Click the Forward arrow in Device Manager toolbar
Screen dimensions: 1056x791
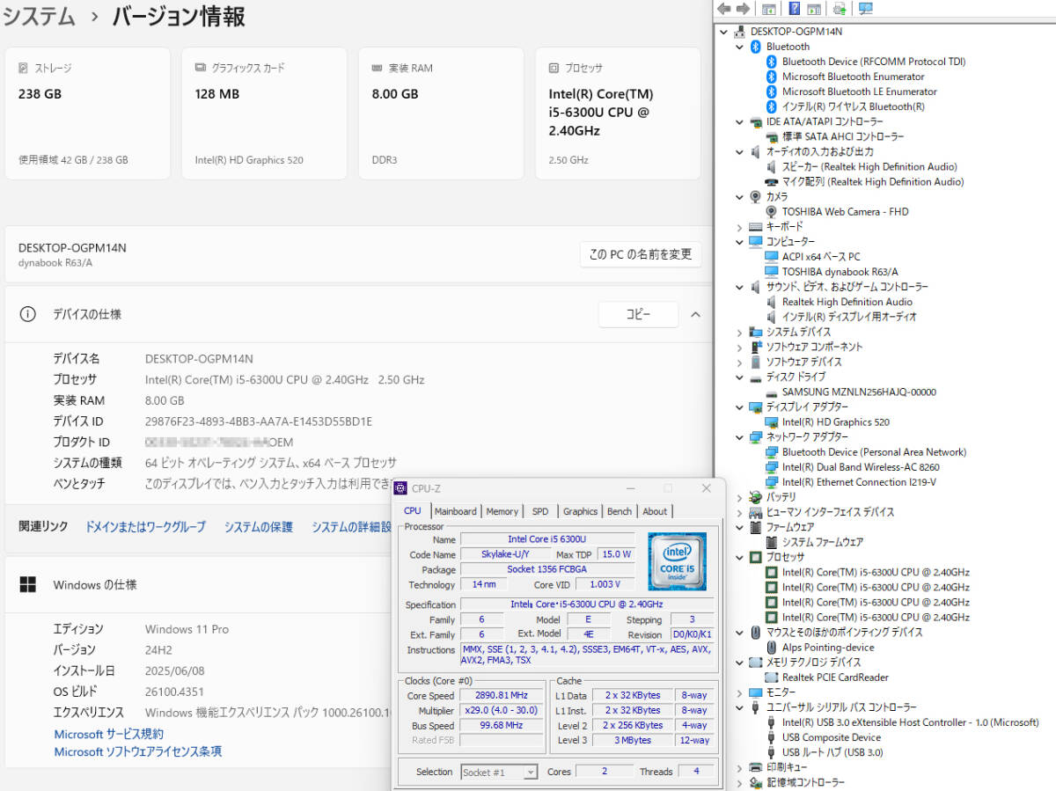click(743, 9)
